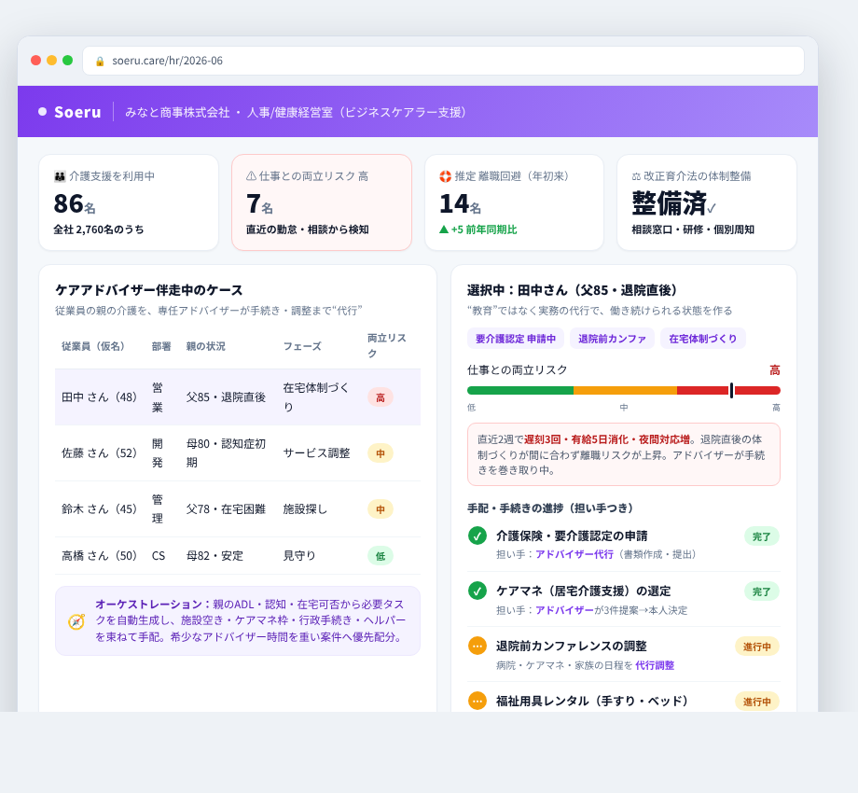Click the 従業員（仮名）column header
Viewport: 858px width, 793px height.
pos(93,346)
